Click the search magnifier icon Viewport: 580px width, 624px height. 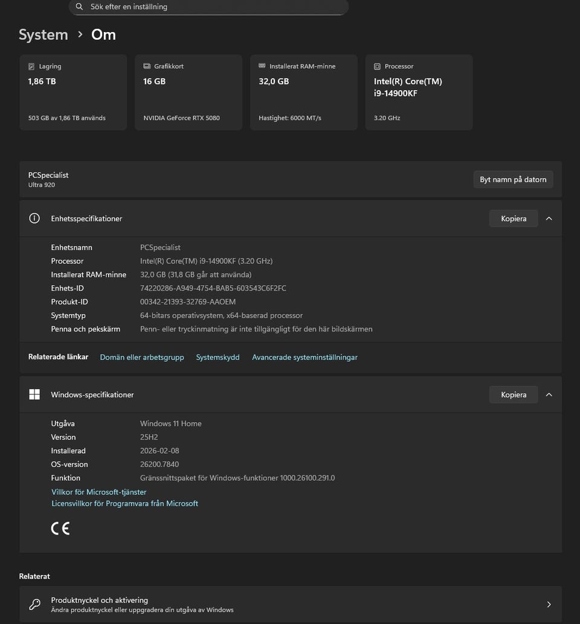coord(80,7)
